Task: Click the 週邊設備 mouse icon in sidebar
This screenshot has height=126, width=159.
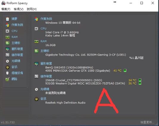Action: tap(7, 73)
